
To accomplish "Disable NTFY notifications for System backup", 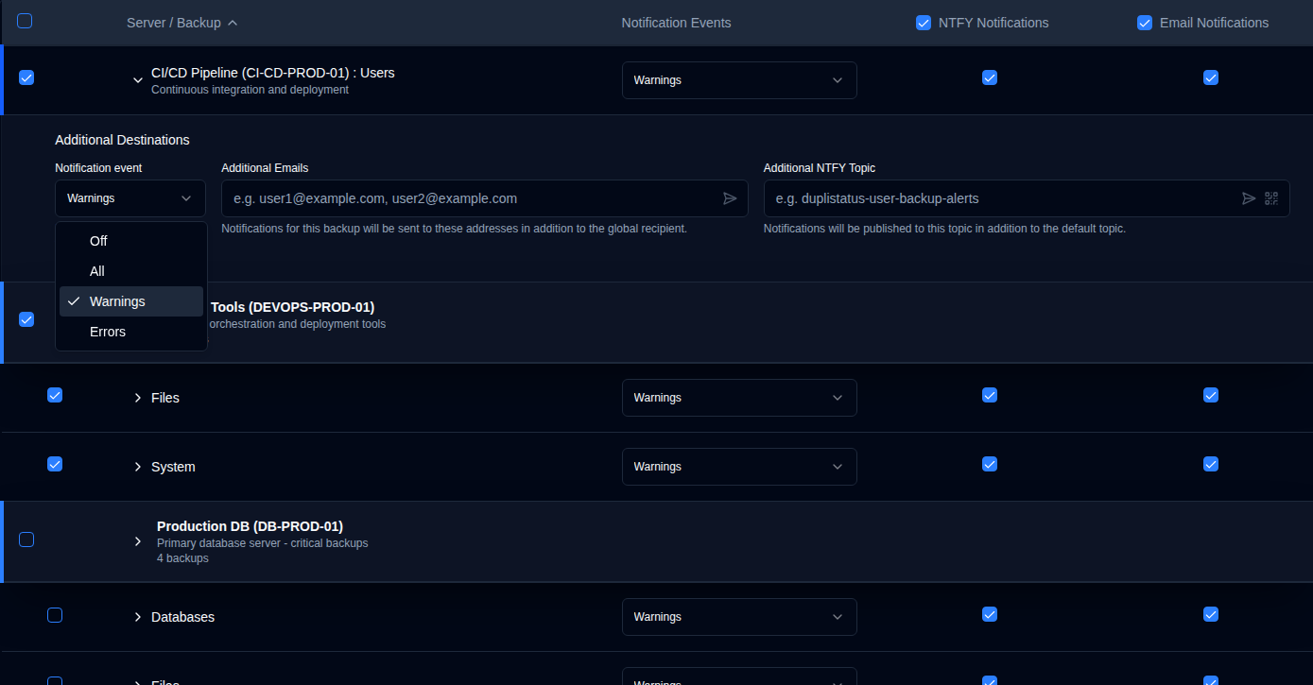I will point(990,464).
